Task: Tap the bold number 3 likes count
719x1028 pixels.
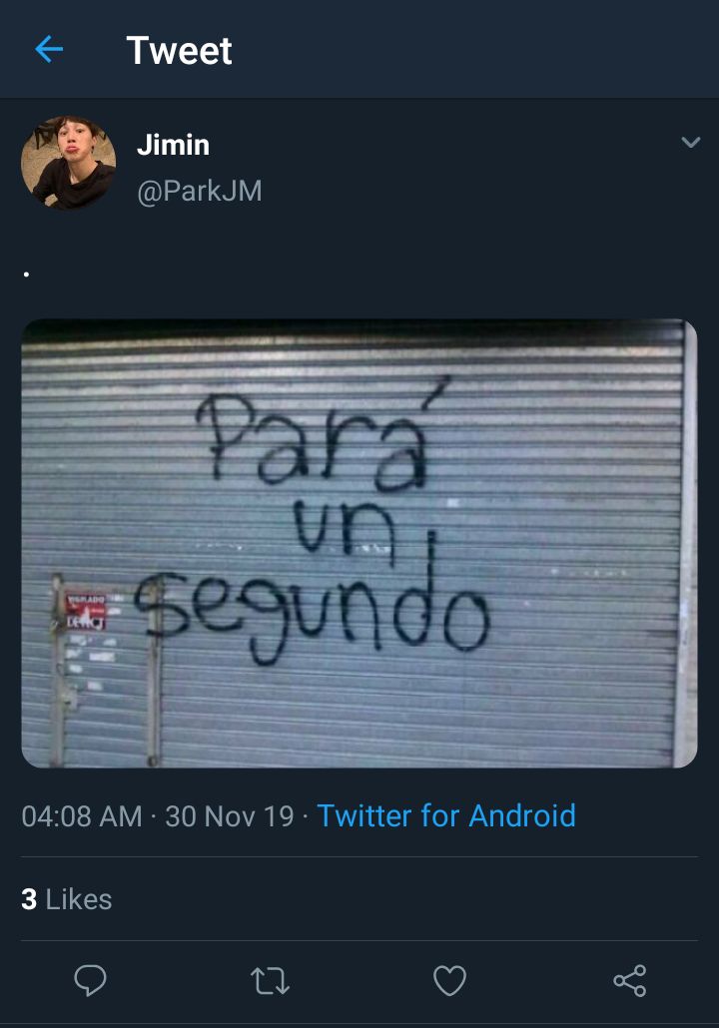Action: [x=29, y=899]
